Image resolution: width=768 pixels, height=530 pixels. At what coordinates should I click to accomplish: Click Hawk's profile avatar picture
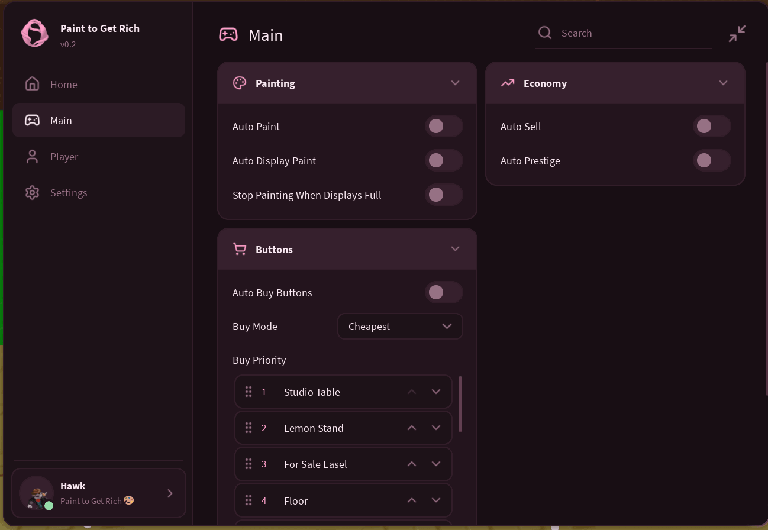37,493
